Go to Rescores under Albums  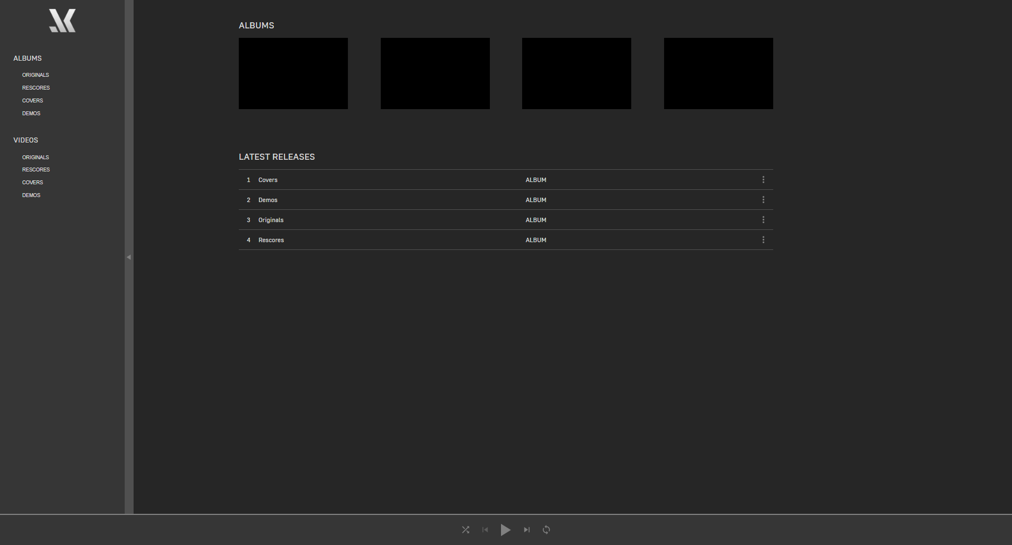(36, 88)
